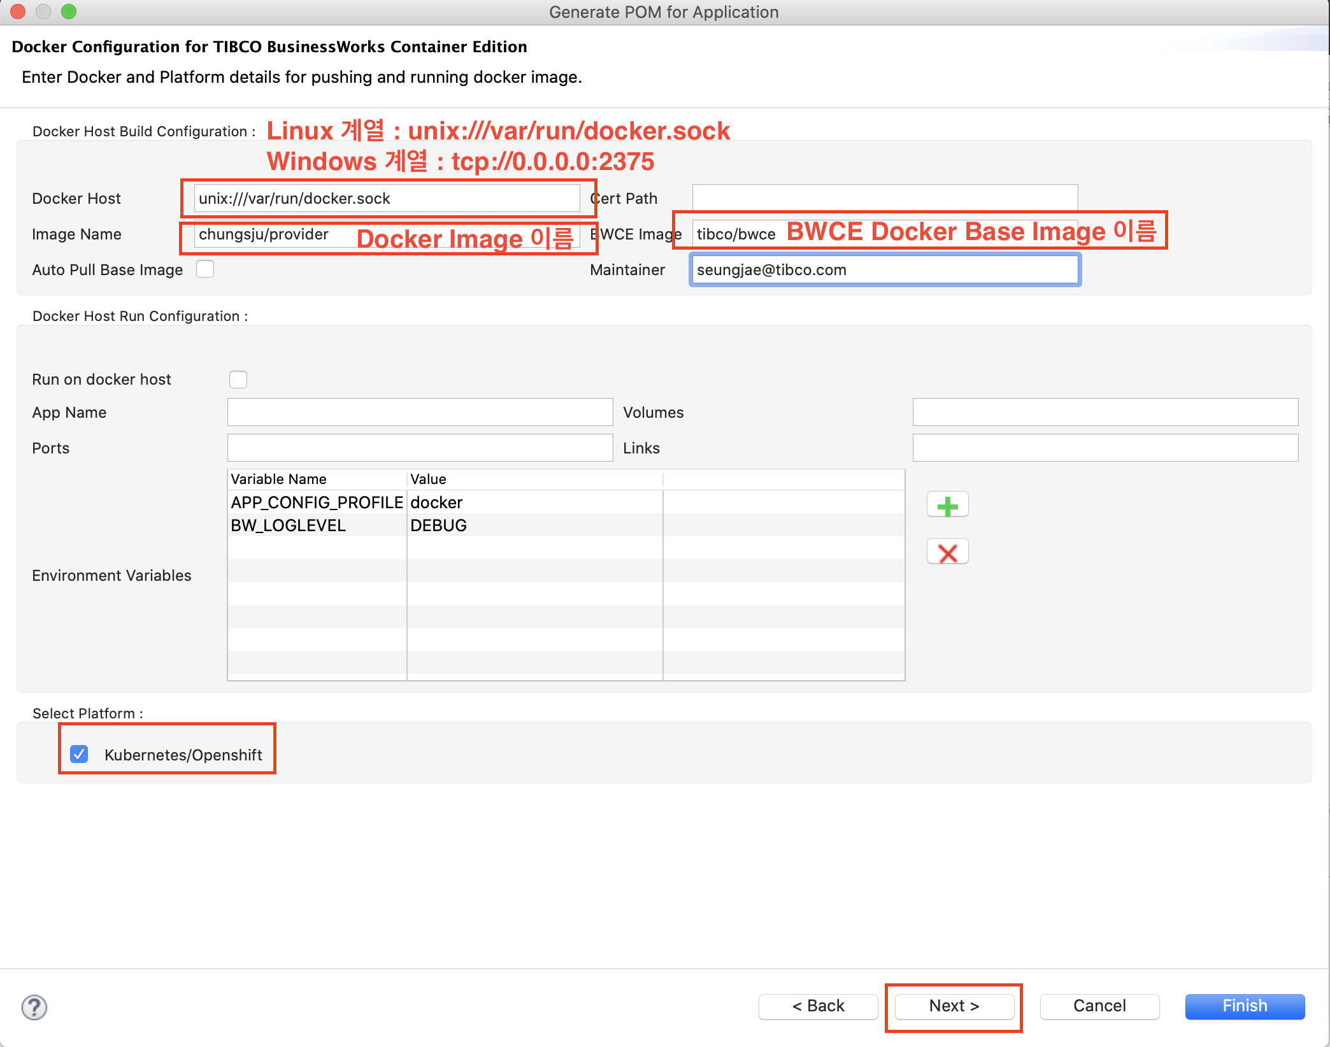The image size is (1330, 1047).
Task: Click the blue Finish button
Action: click(x=1245, y=1006)
